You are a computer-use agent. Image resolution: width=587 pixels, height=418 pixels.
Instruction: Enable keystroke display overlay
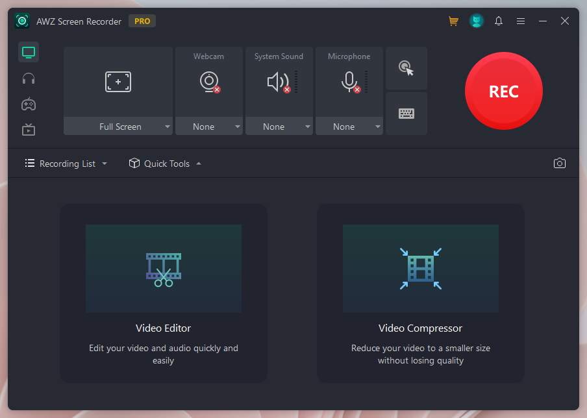point(406,114)
